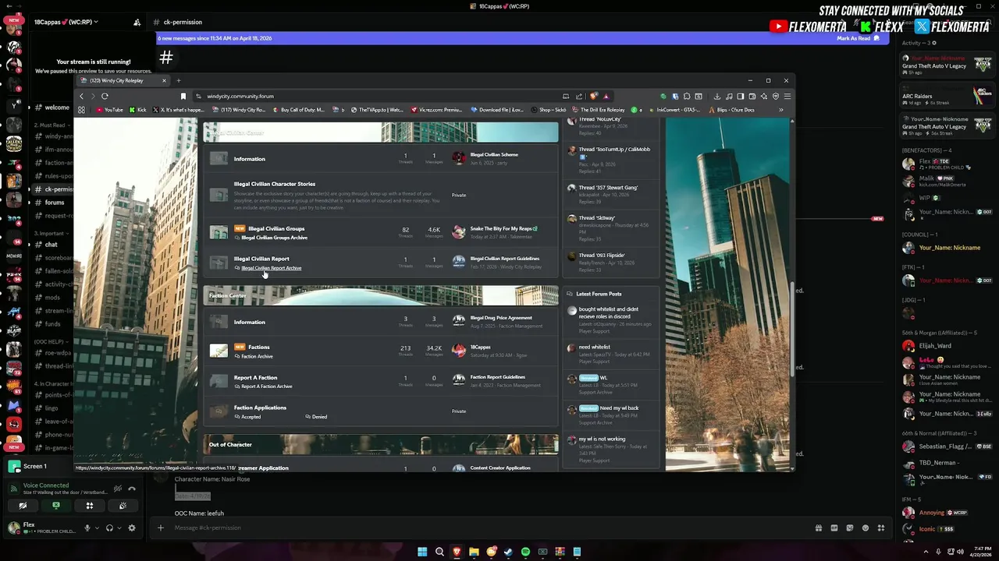
Task: Select the funds channel in Discord
Action: 52,324
